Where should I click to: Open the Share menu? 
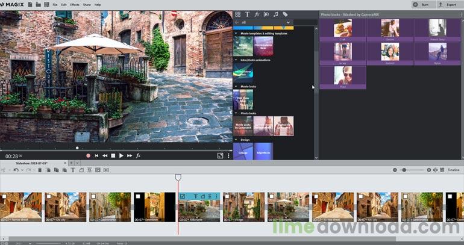tap(87, 4)
